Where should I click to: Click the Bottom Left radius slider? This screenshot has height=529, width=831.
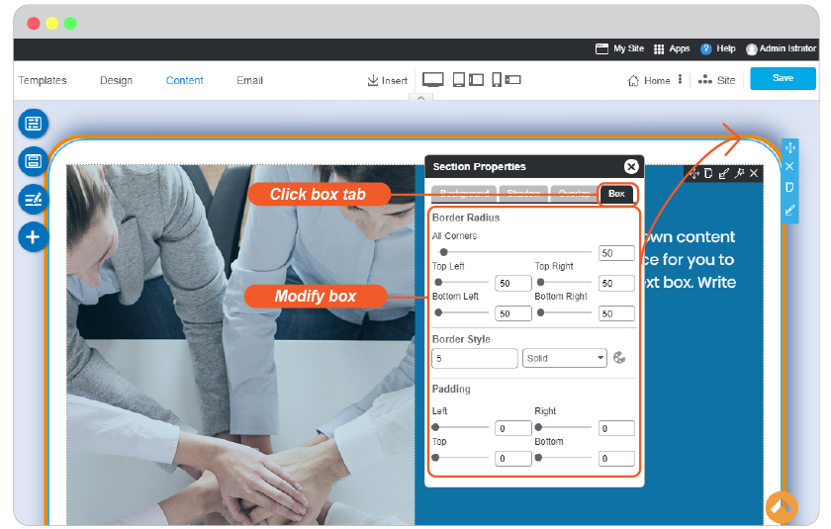pyautogui.click(x=462, y=313)
